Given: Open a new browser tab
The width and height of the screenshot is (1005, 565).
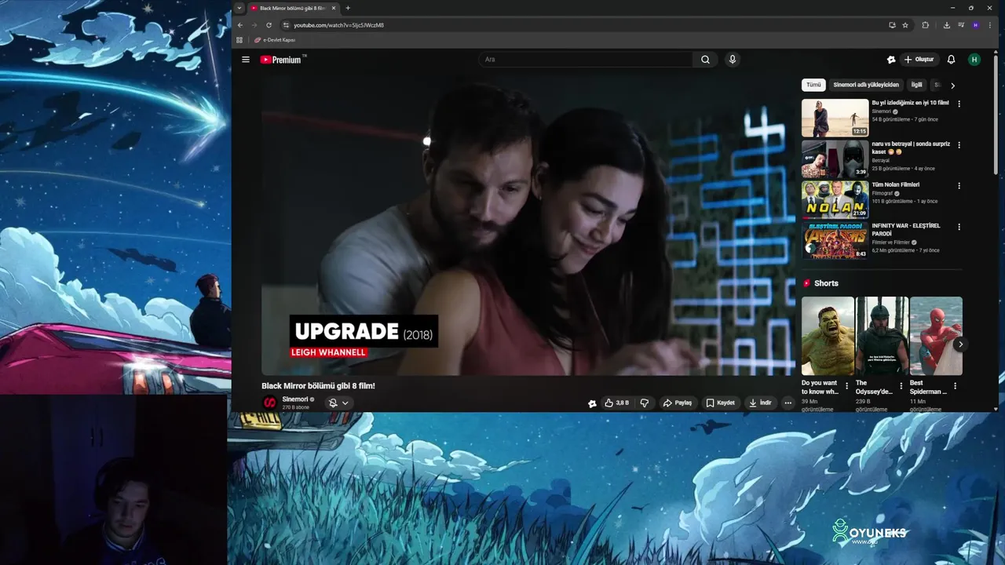Looking at the screenshot, I should point(348,8).
